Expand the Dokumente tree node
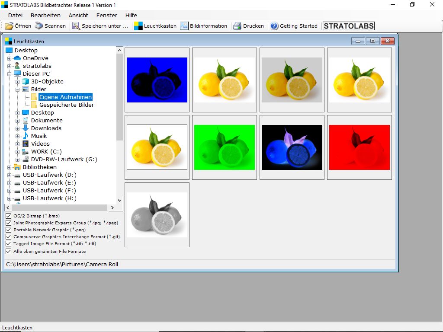Viewport: 443px width, 332px height. coord(17,121)
